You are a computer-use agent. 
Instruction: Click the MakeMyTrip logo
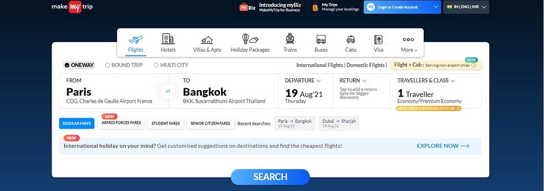72,7
